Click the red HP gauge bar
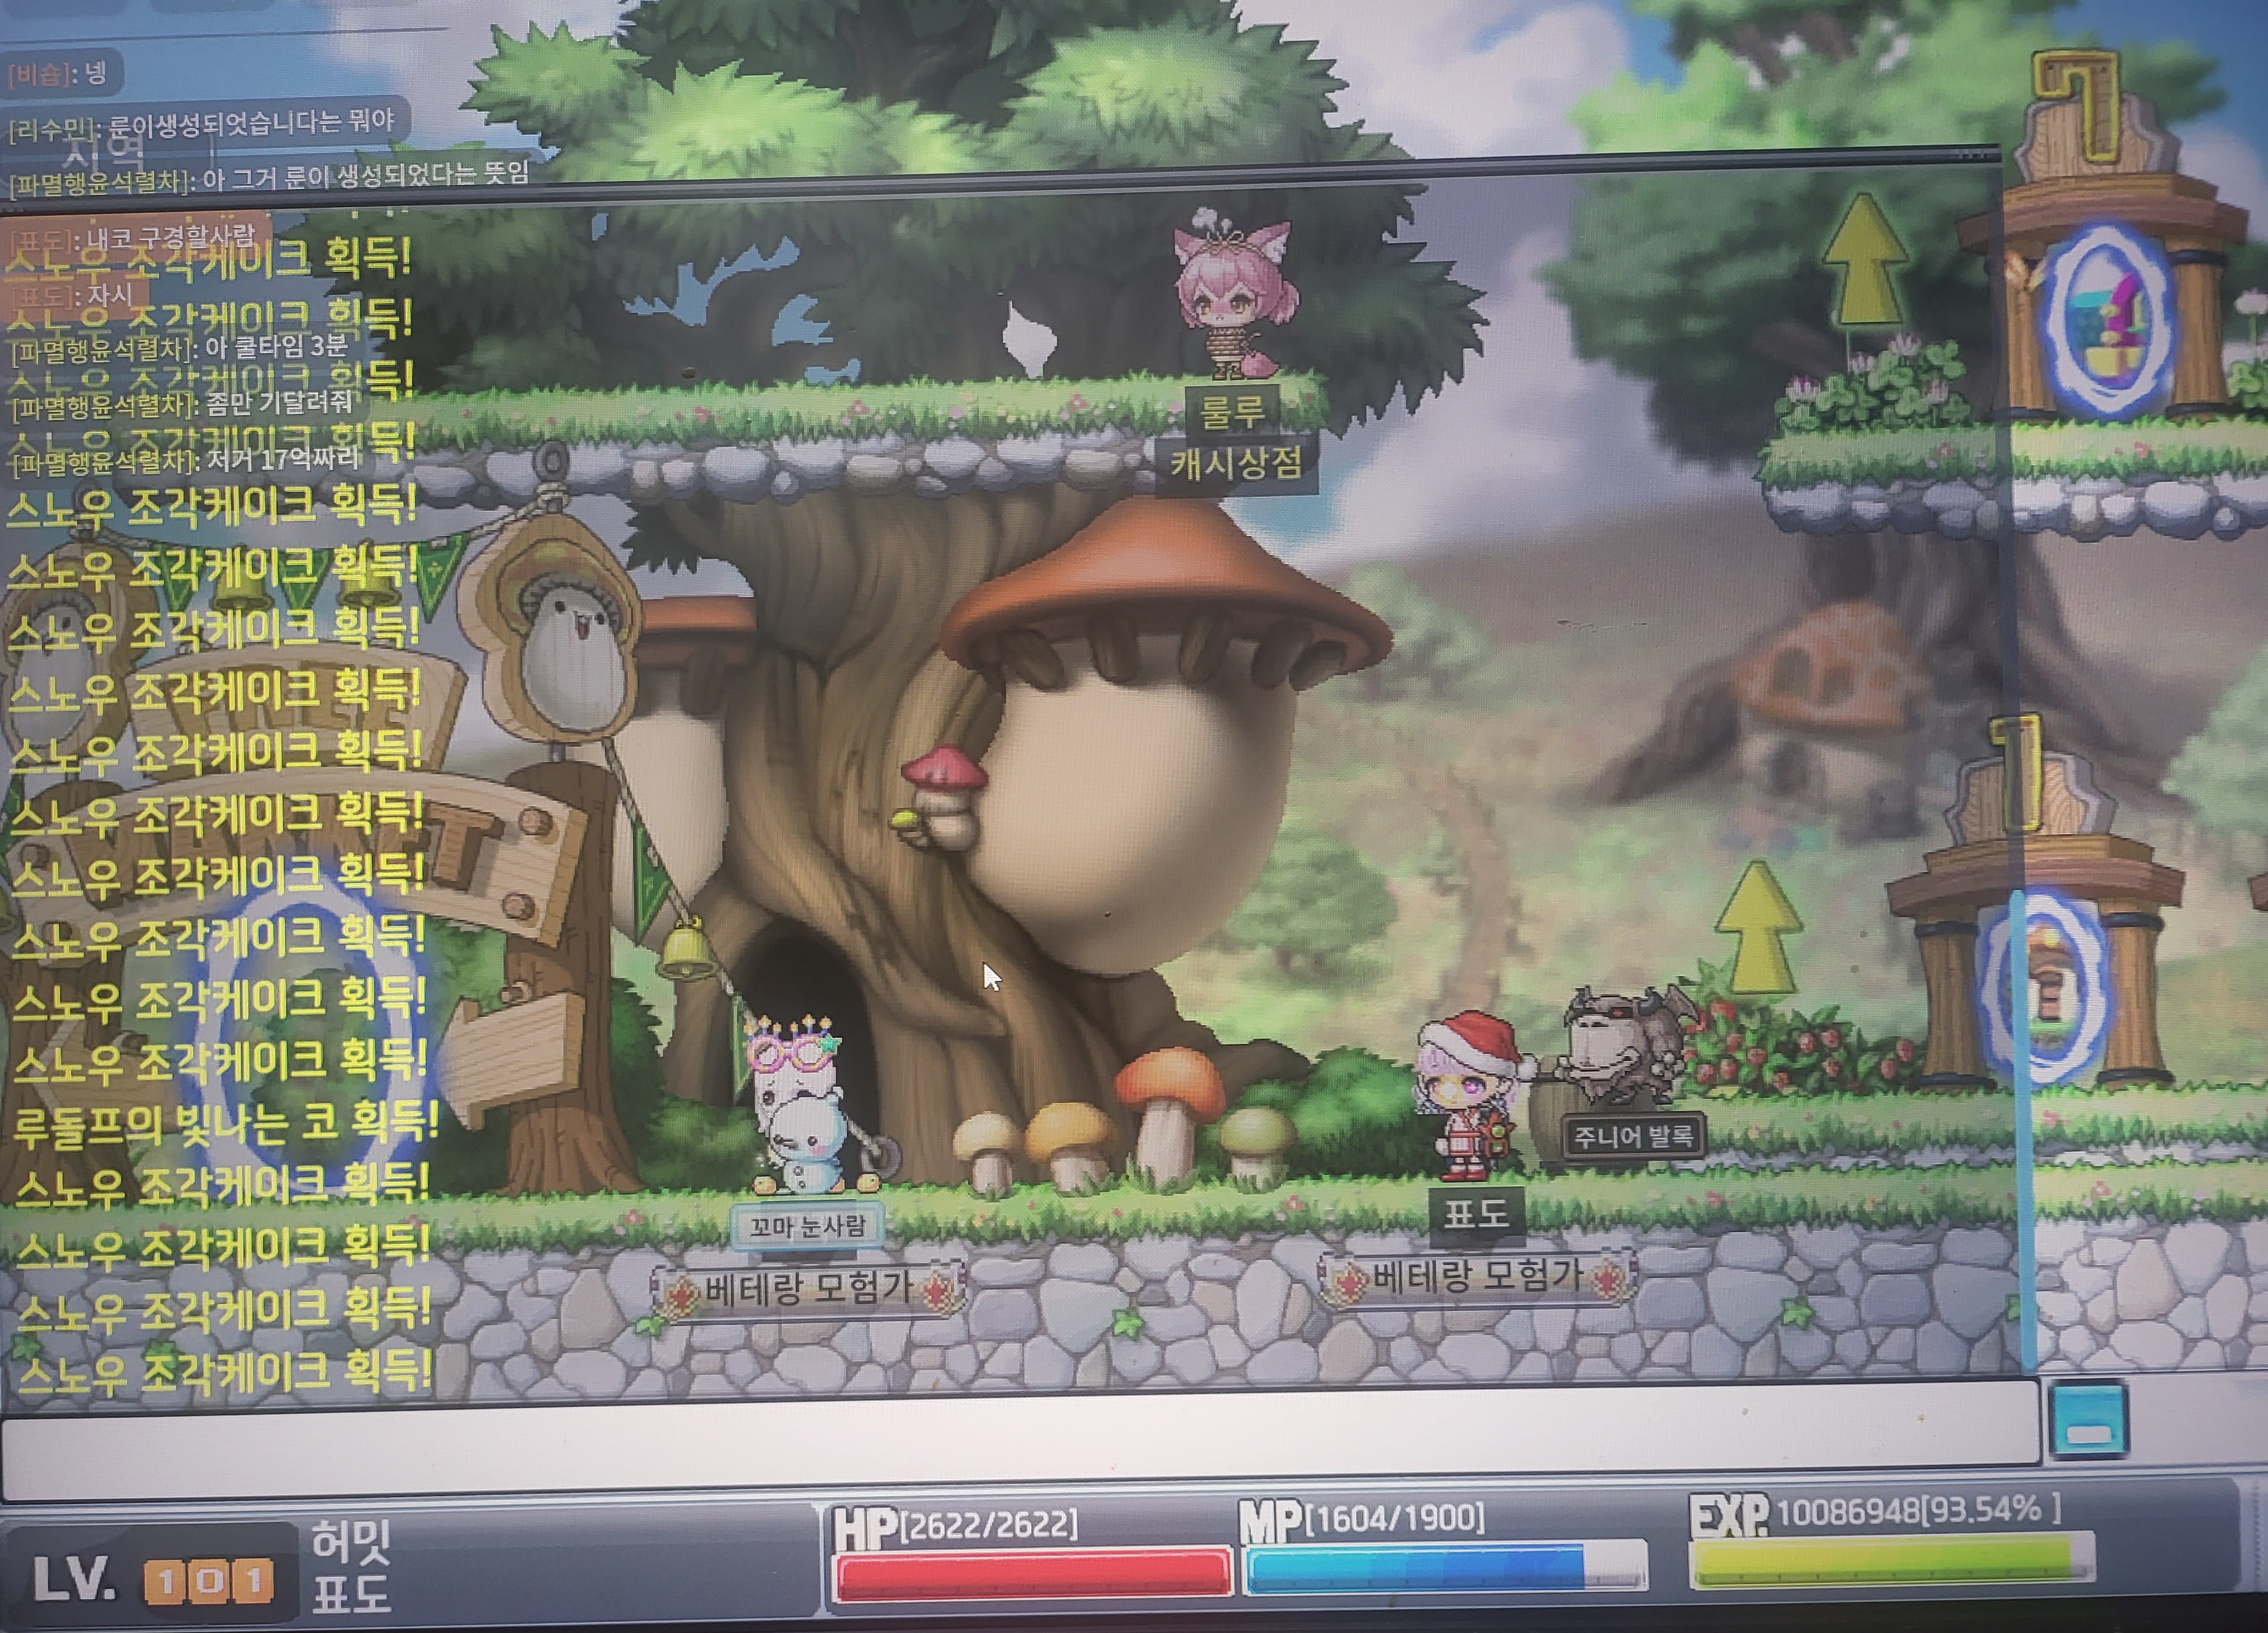Viewport: 2268px width, 1633px height. (x=1032, y=1573)
